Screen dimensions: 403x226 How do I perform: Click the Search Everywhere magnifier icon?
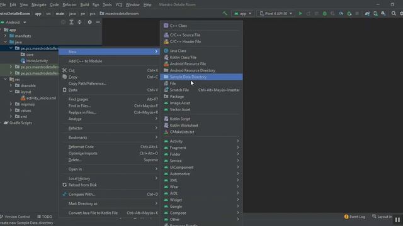[x=394, y=13]
